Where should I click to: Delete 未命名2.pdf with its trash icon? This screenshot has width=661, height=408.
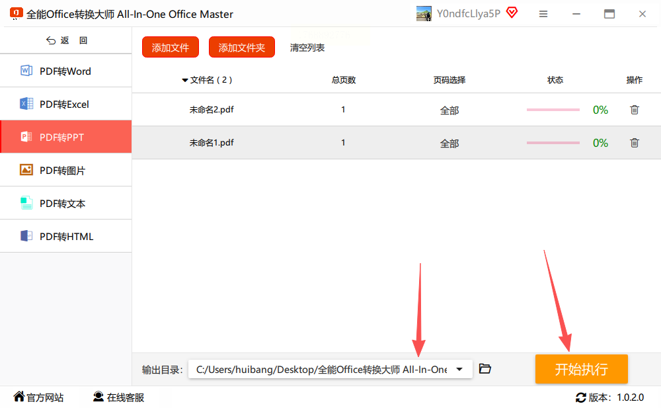pyautogui.click(x=635, y=110)
